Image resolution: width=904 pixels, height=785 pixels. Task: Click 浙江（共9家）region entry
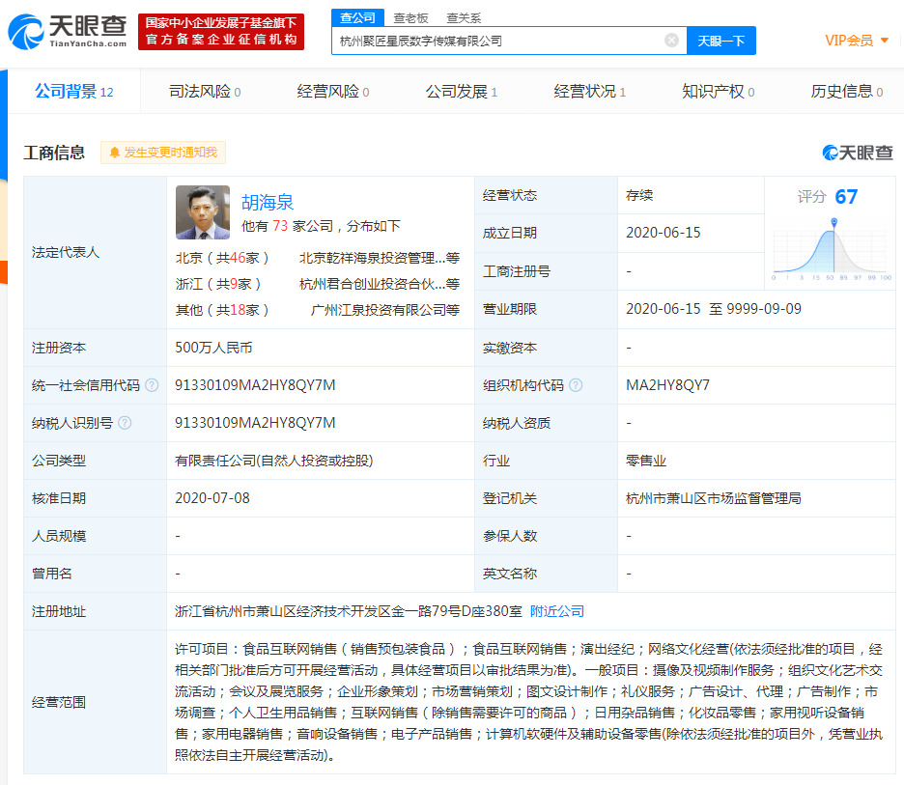218,284
